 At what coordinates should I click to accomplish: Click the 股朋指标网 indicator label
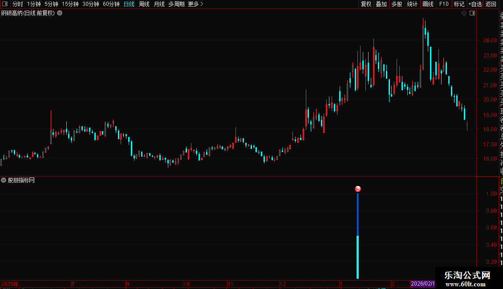pos(21,181)
